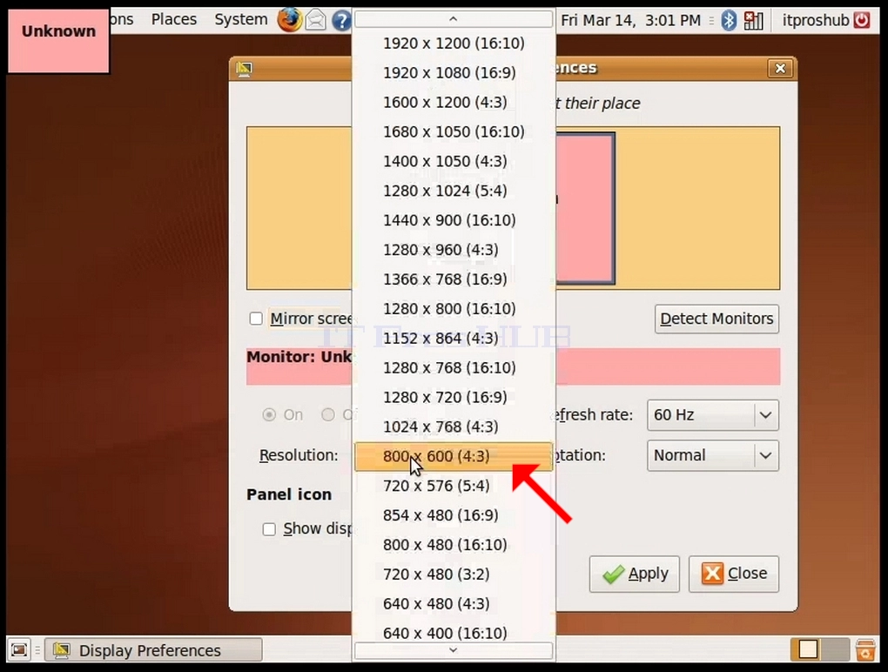This screenshot has height=672, width=888.
Task: Open the trash icon in bottom panel
Action: pos(864,649)
